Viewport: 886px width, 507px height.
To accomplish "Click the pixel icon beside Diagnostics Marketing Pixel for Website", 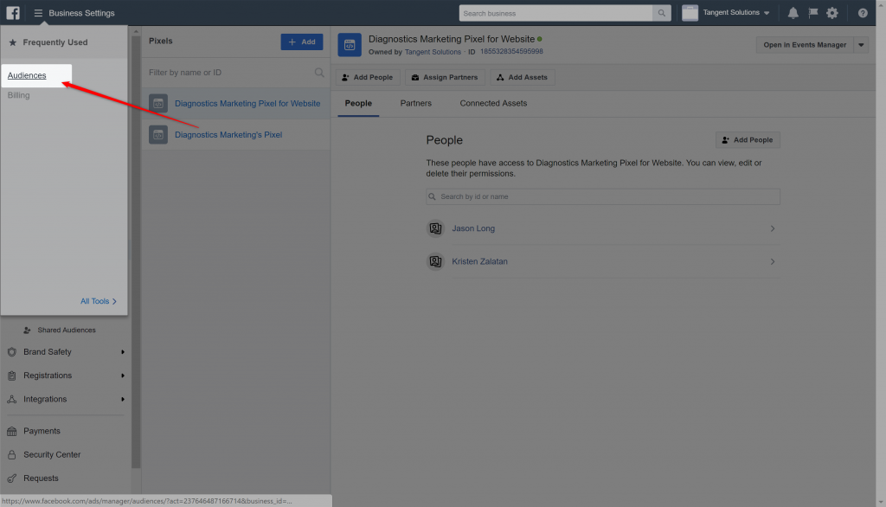I will pyautogui.click(x=158, y=104).
